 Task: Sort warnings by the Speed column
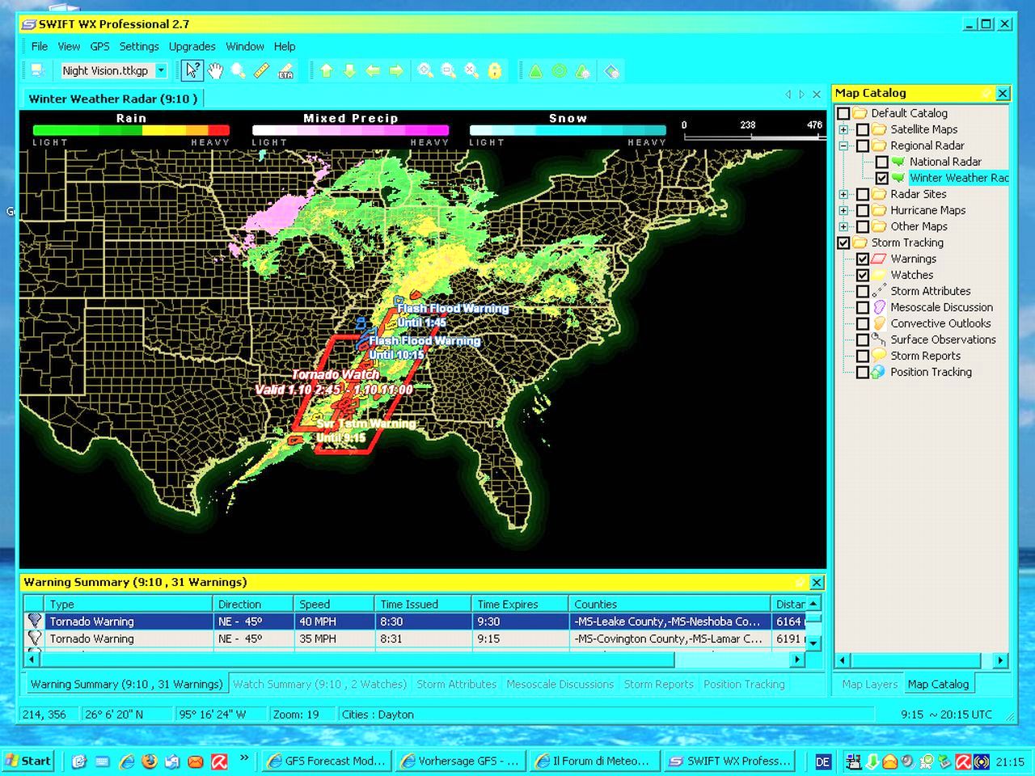click(x=335, y=604)
